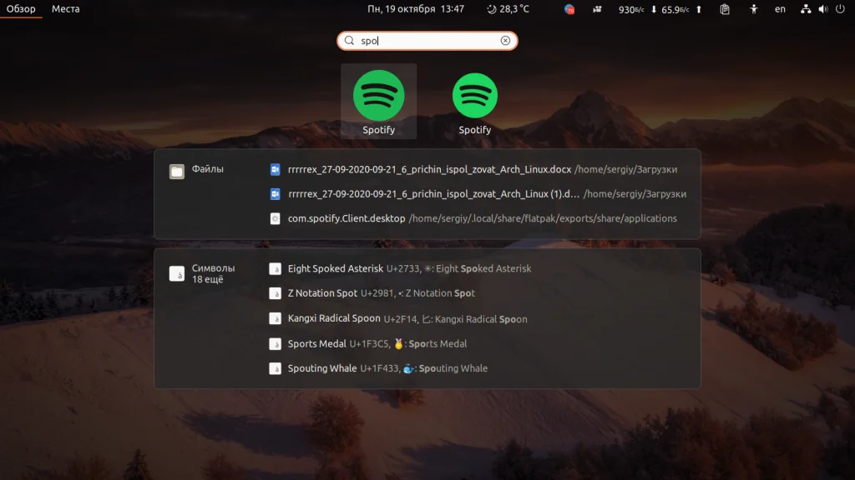This screenshot has height=480, width=855.
Task: Focus the search input containing 'spo'
Action: point(427,41)
